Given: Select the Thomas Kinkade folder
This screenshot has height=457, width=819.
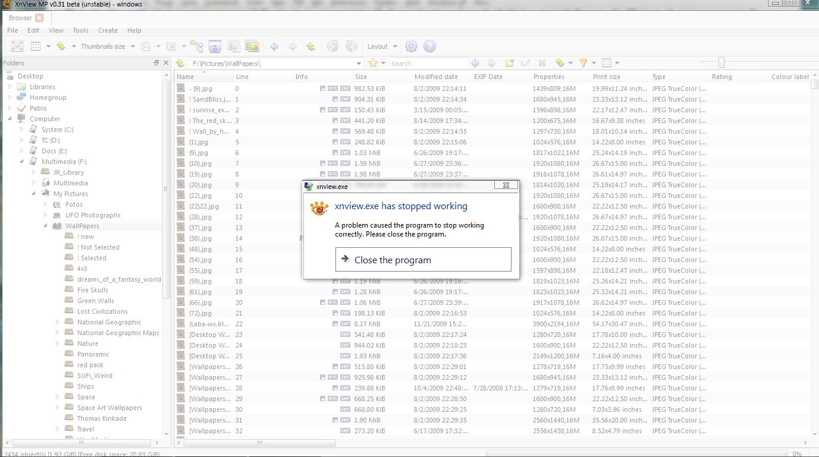Looking at the screenshot, I should click(x=102, y=418).
